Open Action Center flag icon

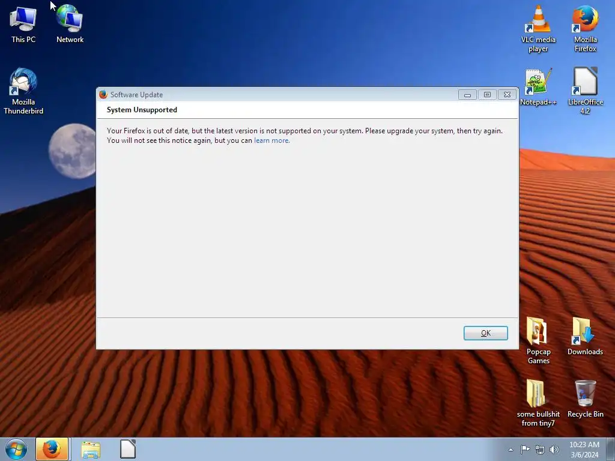(525, 450)
